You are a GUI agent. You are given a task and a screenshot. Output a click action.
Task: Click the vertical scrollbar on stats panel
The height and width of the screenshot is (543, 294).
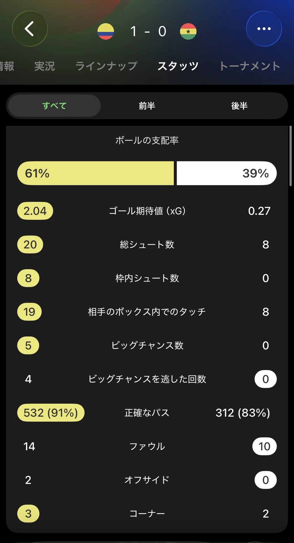click(290, 156)
